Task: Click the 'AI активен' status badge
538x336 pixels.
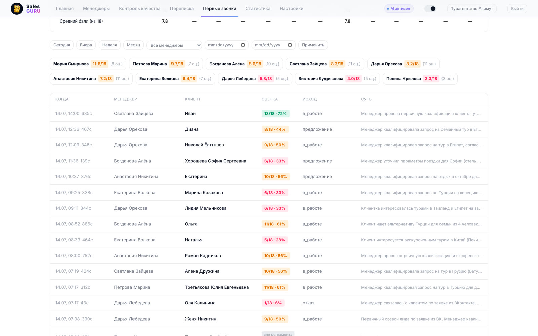Action: [x=399, y=9]
